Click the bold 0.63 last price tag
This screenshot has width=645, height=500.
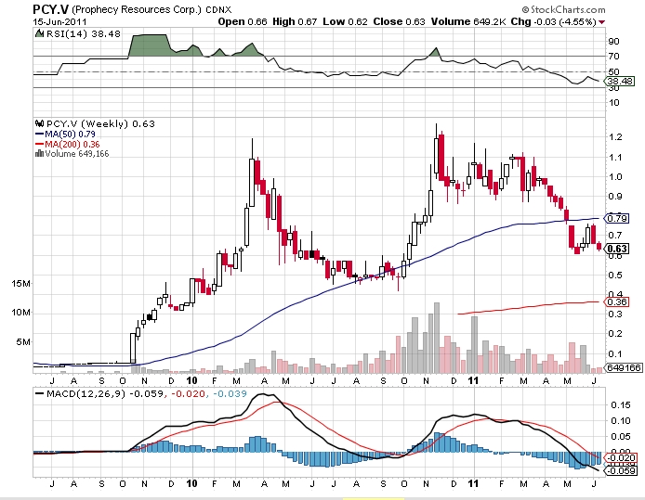[616, 249]
